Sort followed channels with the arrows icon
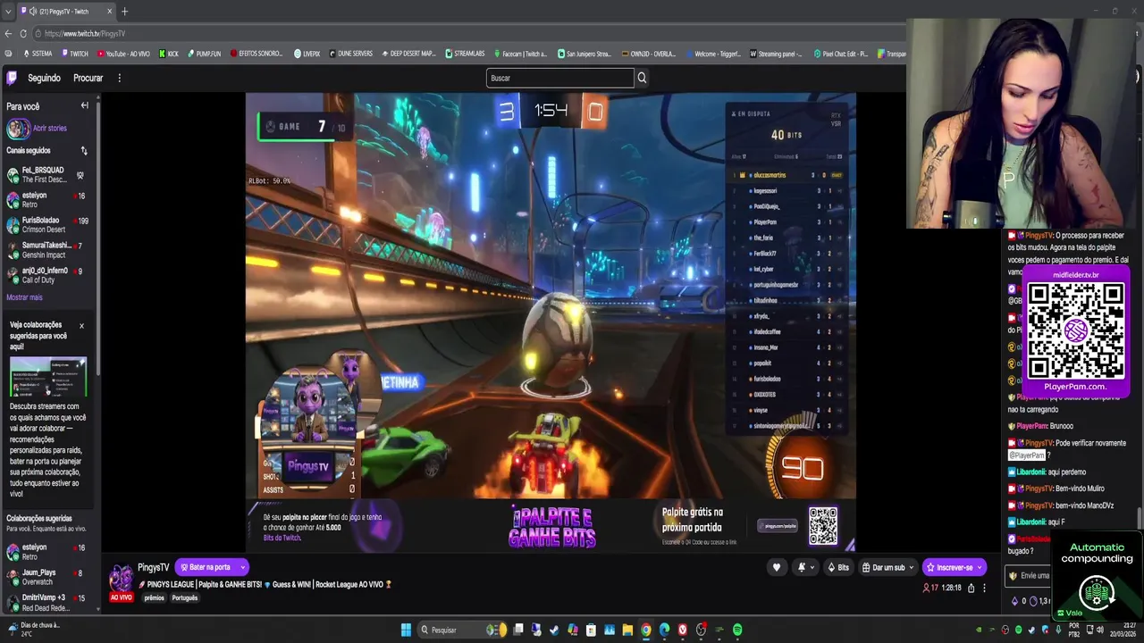1144x643 pixels. (x=84, y=151)
